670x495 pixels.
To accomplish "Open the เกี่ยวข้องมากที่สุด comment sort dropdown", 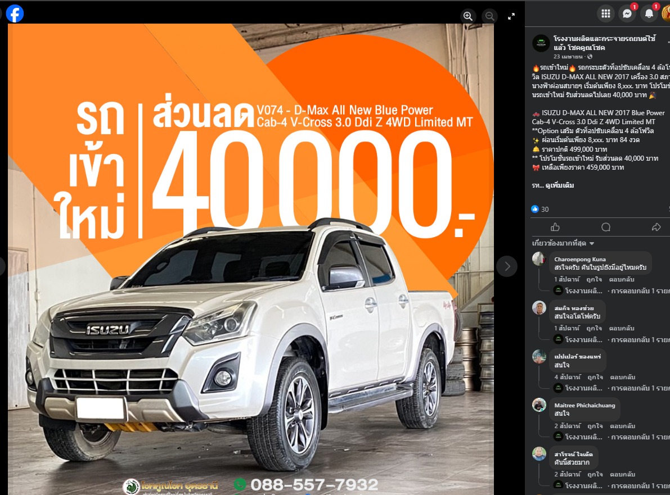I will pyautogui.click(x=563, y=243).
